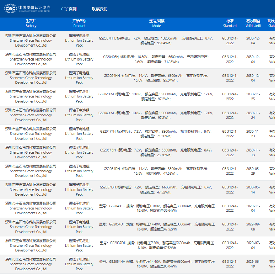Select the GS2047FH model specification row
Image resolution: width=275 pixels, height=275 pixels.
157,134
